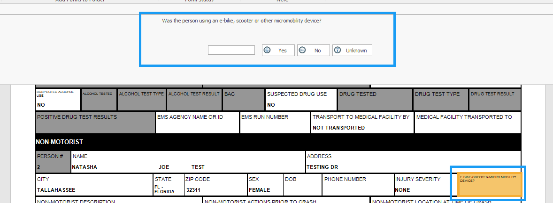This screenshot has height=203, width=553.
Task: Click the Name field showing NATASHA
Action: [x=188, y=162]
